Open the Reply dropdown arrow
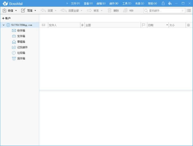Screen dimensions: 193x146 56,11
